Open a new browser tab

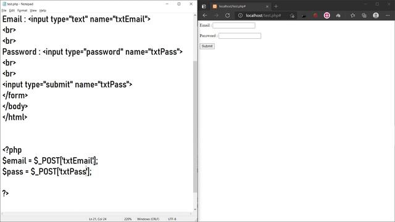(276, 6)
